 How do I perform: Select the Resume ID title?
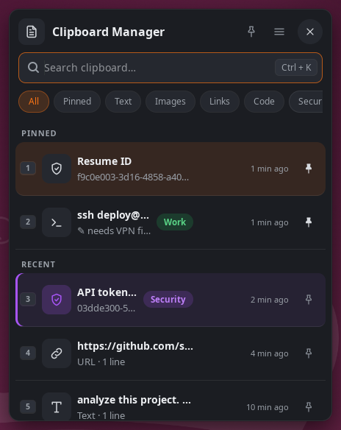click(104, 161)
